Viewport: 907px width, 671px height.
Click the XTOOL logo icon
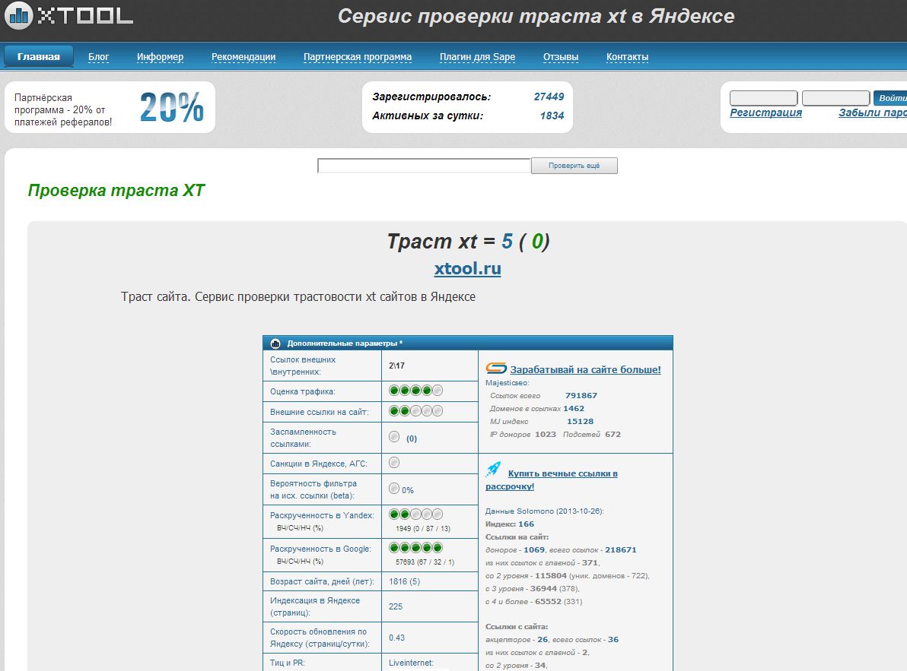point(17,14)
